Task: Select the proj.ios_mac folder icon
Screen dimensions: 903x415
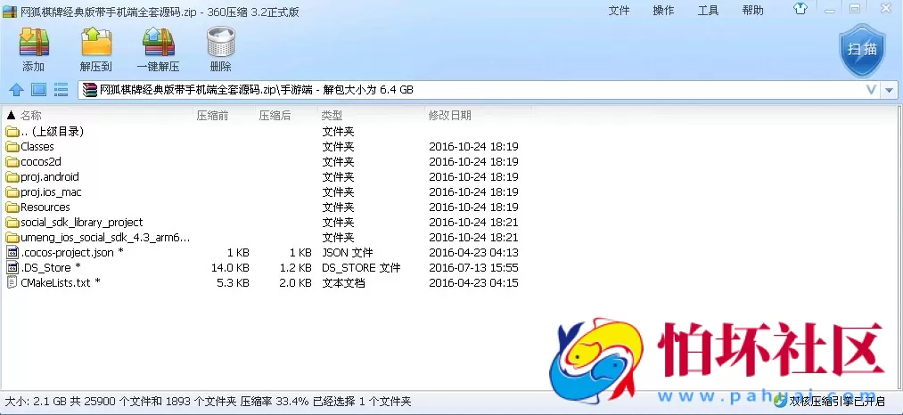Action: pyautogui.click(x=12, y=191)
